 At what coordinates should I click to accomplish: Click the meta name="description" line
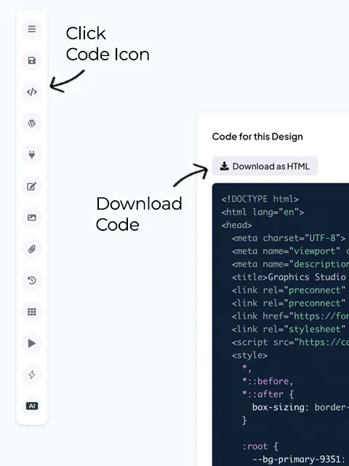(x=290, y=264)
